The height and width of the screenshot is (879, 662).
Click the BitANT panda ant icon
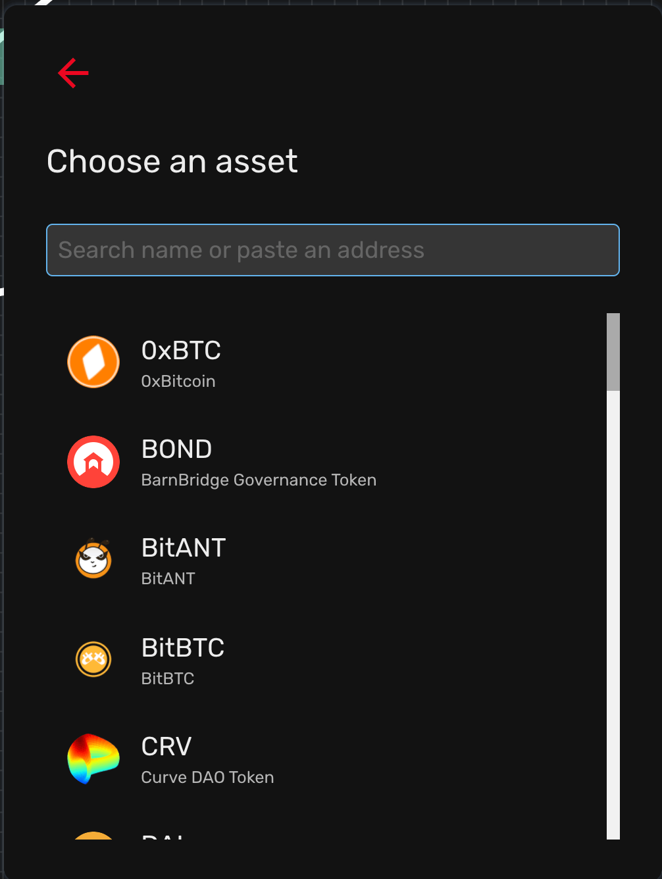(x=93, y=559)
